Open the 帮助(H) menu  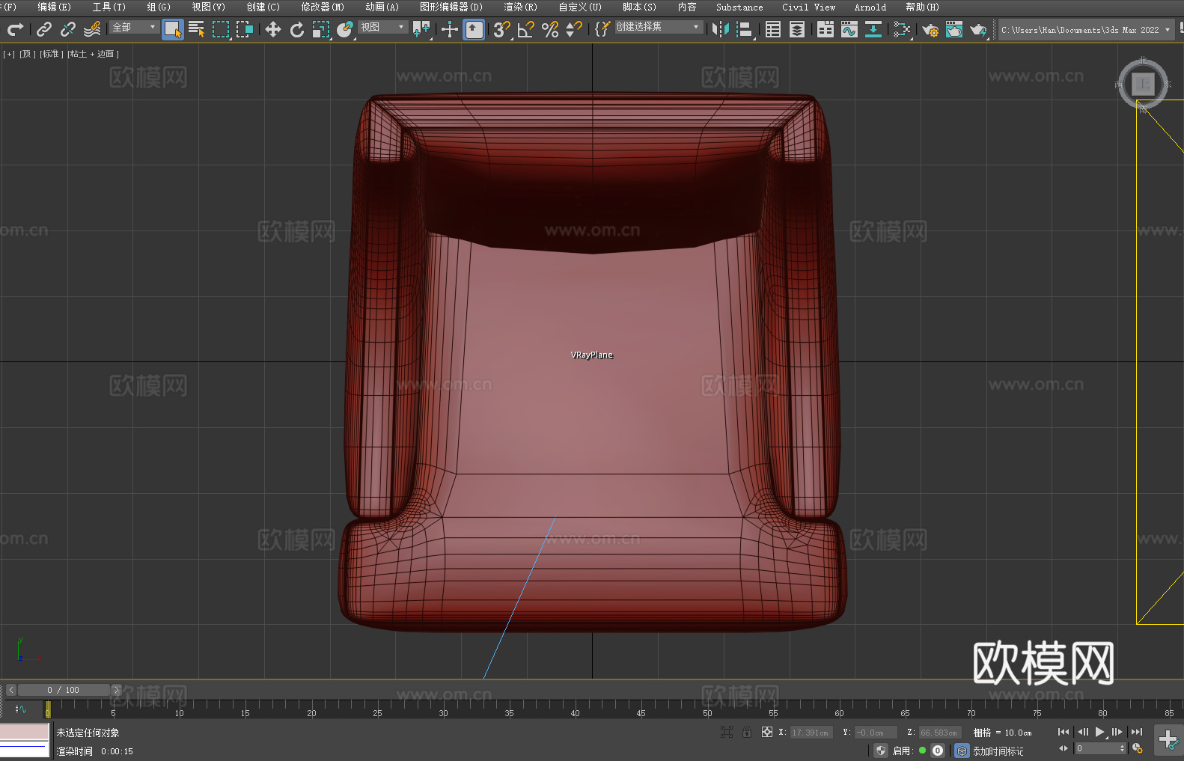922,7
